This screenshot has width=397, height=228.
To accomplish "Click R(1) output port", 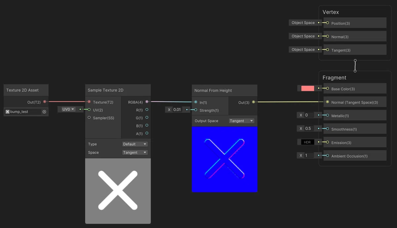I will (147, 109).
